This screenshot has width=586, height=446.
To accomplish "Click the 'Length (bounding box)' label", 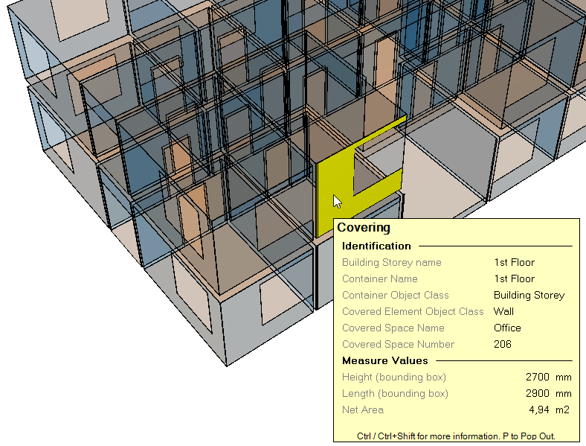I will 395,394.
